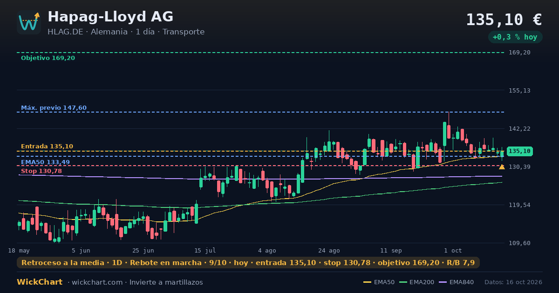Click the Stop 130,78 label
559x293 pixels.
point(41,171)
